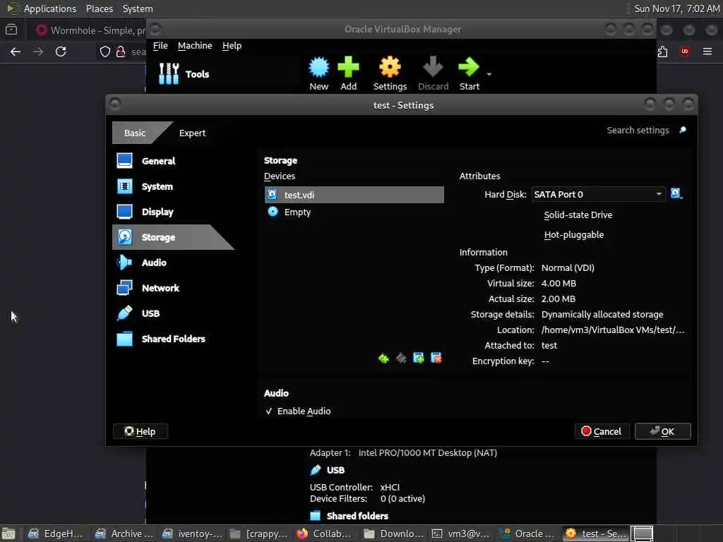Click the date and time clock in the panel
Viewport: 723px width, 542px height.
pyautogui.click(x=676, y=8)
